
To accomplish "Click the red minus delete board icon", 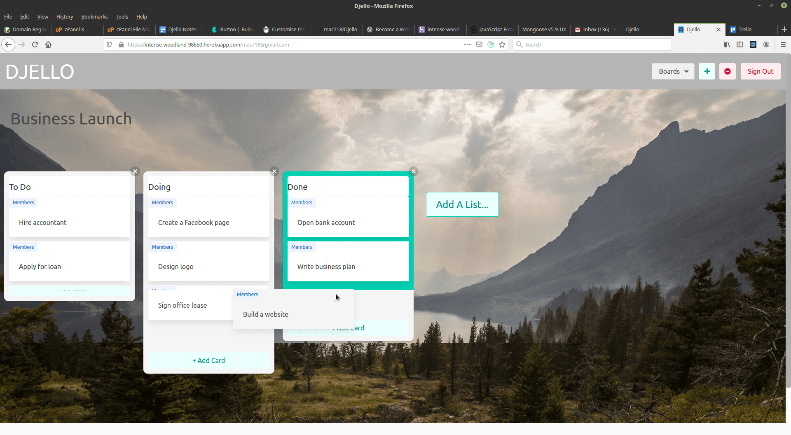I will tap(728, 71).
